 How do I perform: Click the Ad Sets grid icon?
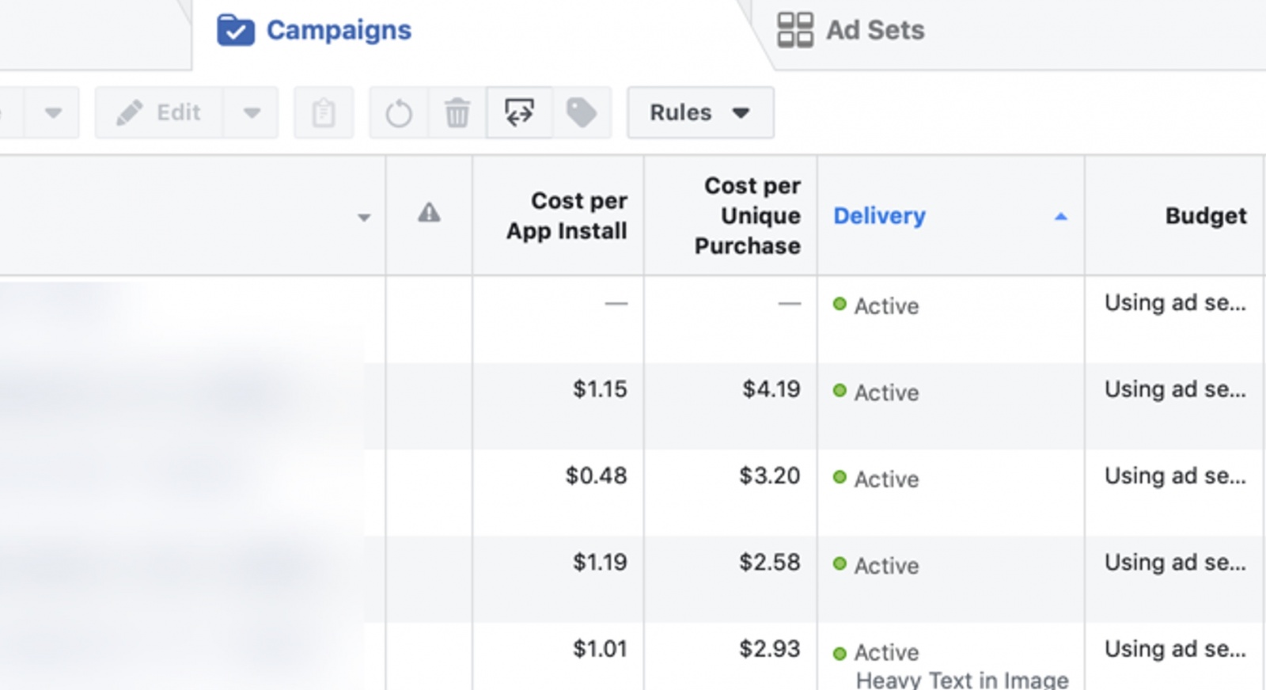pos(794,31)
